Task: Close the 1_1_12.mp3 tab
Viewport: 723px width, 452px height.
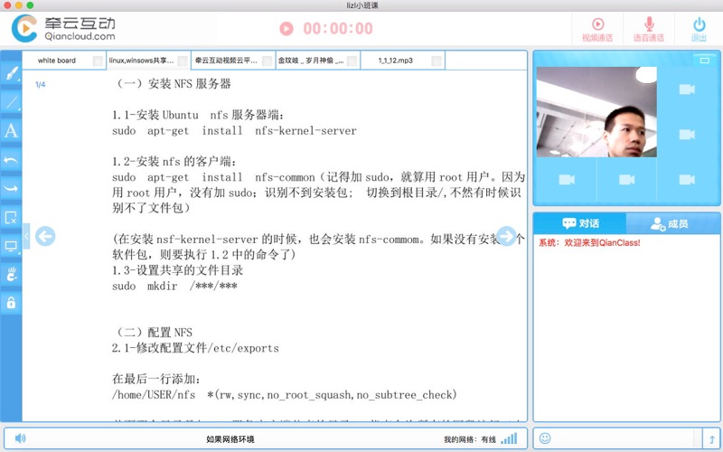Action: click(437, 61)
